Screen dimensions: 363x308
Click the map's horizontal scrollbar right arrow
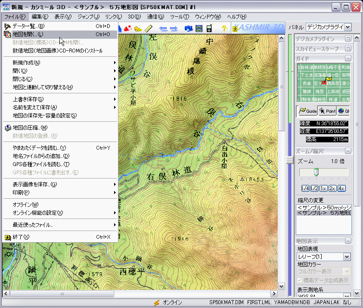click(x=274, y=294)
